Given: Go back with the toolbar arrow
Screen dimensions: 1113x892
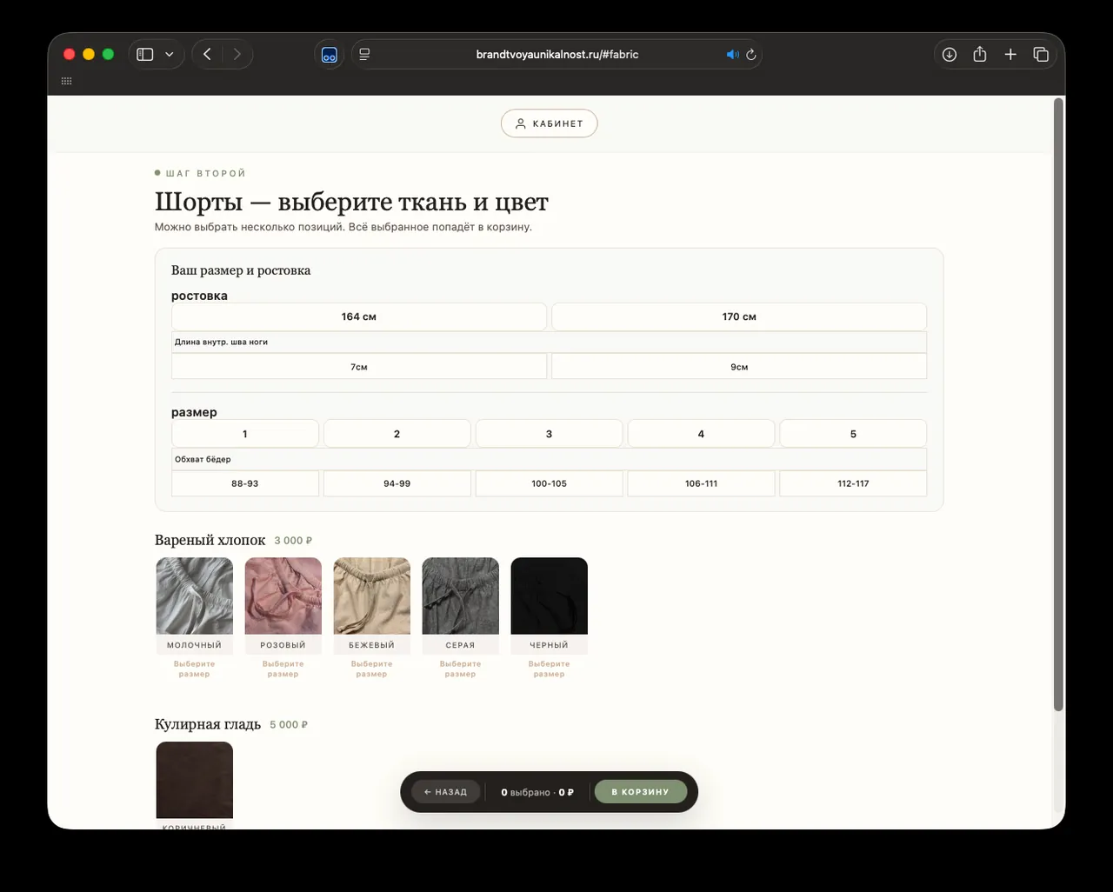Looking at the screenshot, I should click(x=207, y=54).
